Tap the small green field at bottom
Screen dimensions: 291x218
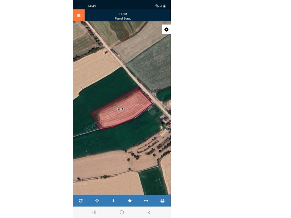tap(153, 181)
